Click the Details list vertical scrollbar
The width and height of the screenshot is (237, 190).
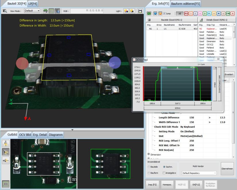tap(234, 44)
